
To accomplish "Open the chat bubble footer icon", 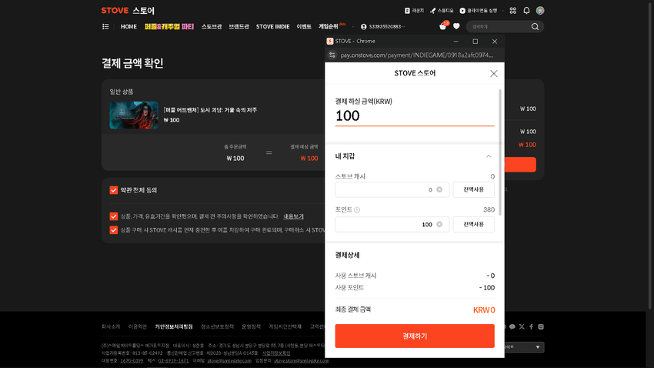I will [512, 326].
